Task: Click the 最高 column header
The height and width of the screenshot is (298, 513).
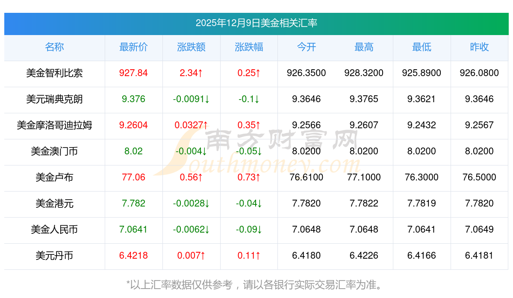Action: [x=364, y=47]
